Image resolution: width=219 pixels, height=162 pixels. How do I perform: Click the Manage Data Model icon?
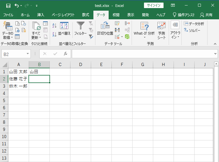click(x=127, y=37)
